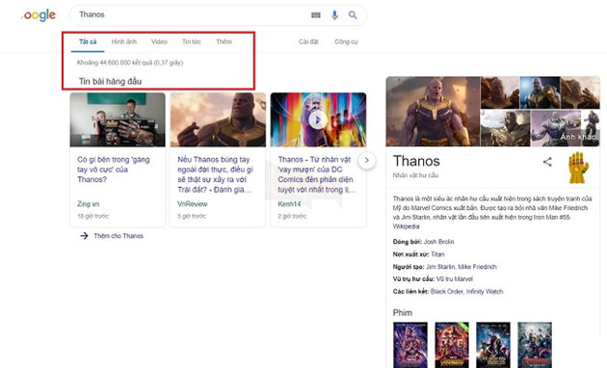Click the Phim section heading

(403, 313)
